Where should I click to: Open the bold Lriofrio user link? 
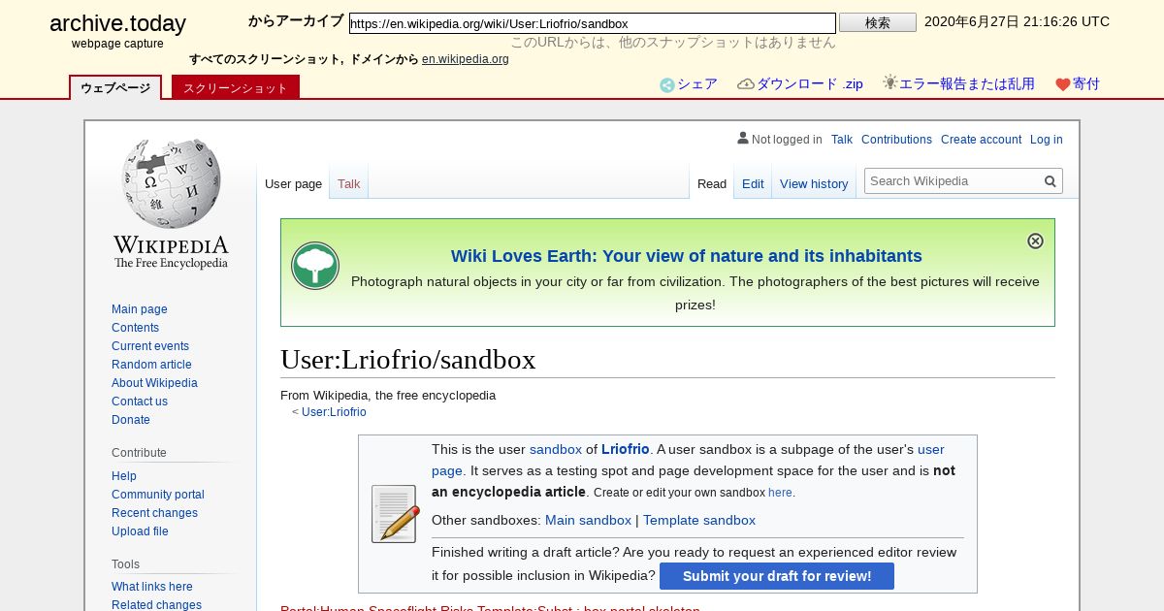(x=626, y=449)
